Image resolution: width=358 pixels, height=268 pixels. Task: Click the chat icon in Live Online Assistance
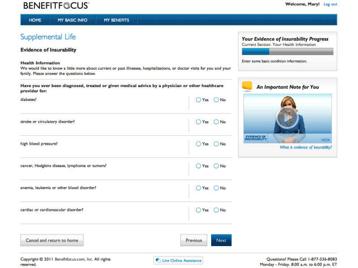[x=158, y=260]
